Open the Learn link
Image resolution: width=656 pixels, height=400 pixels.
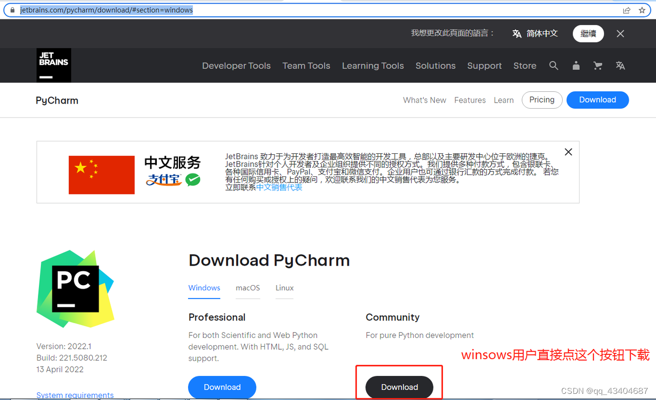504,100
